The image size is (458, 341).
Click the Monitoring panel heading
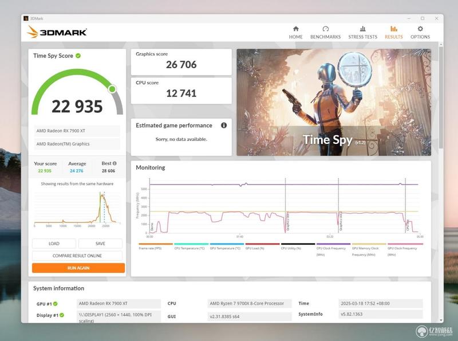[151, 167]
